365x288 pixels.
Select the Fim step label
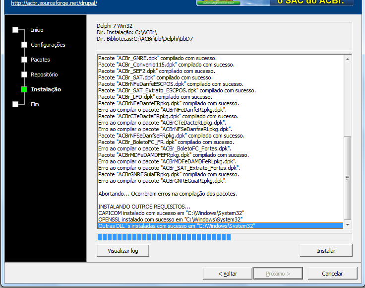35,104
